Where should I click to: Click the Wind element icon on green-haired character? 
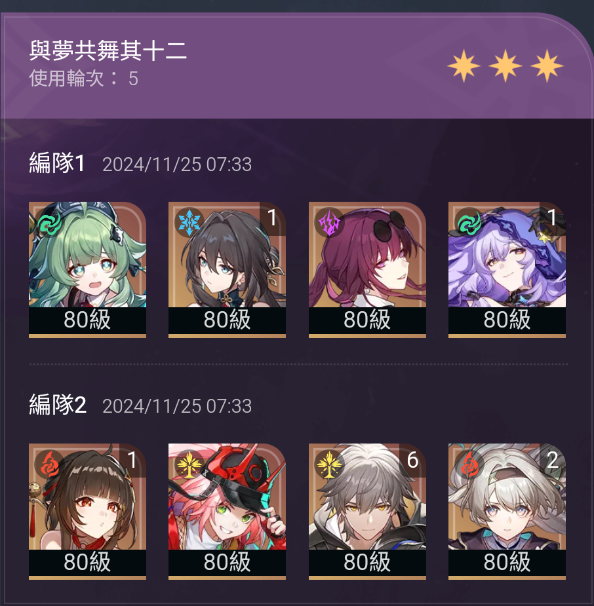[x=50, y=223]
